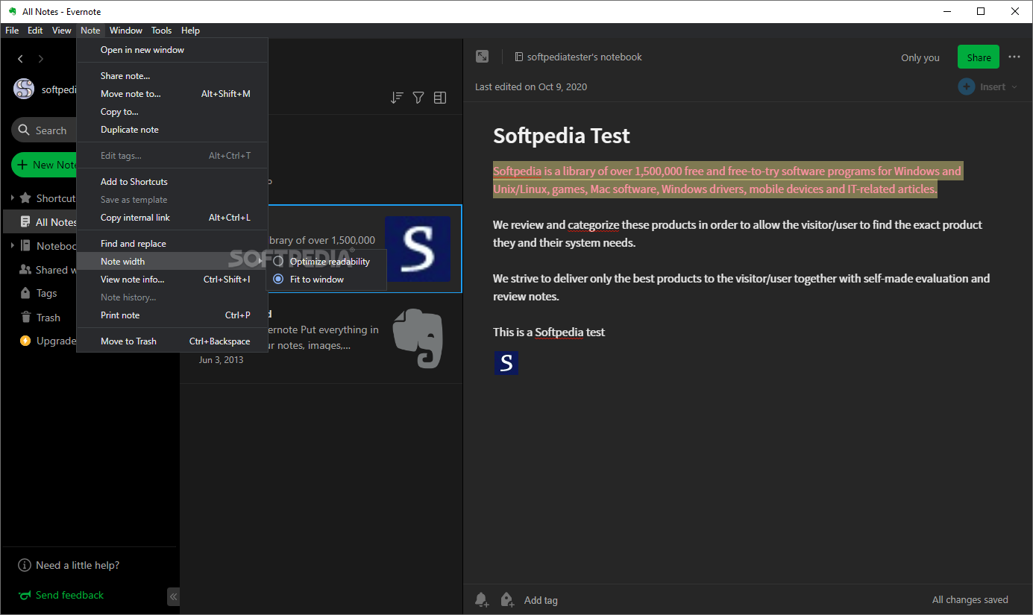Expand the Notebooks tree arrow
This screenshot has width=1033, height=615.
12,246
